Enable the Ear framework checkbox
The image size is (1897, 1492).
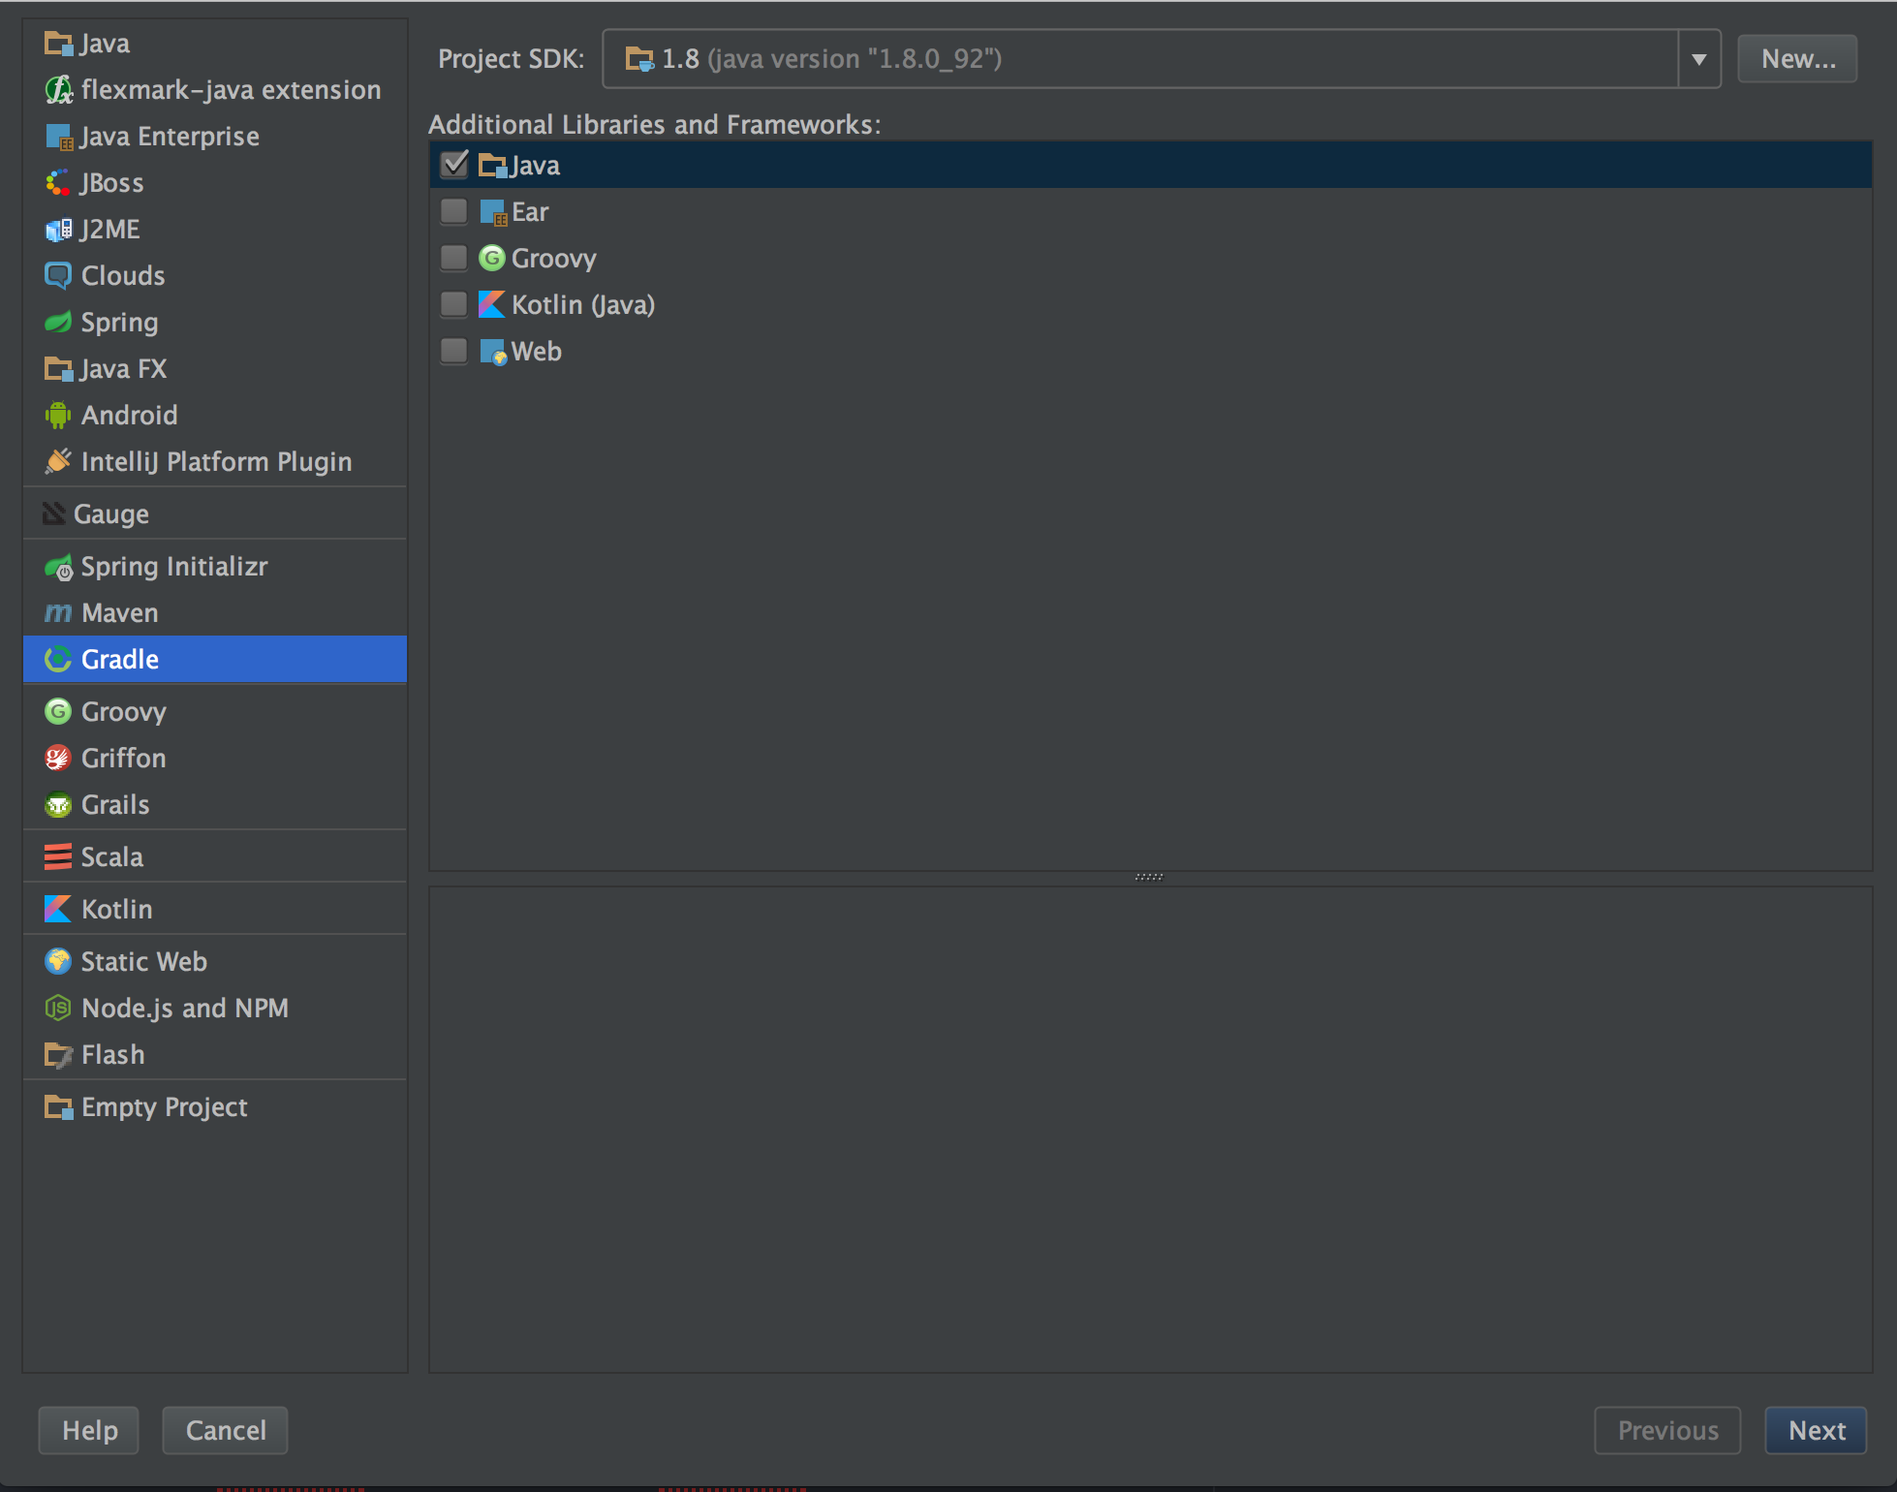(454, 212)
